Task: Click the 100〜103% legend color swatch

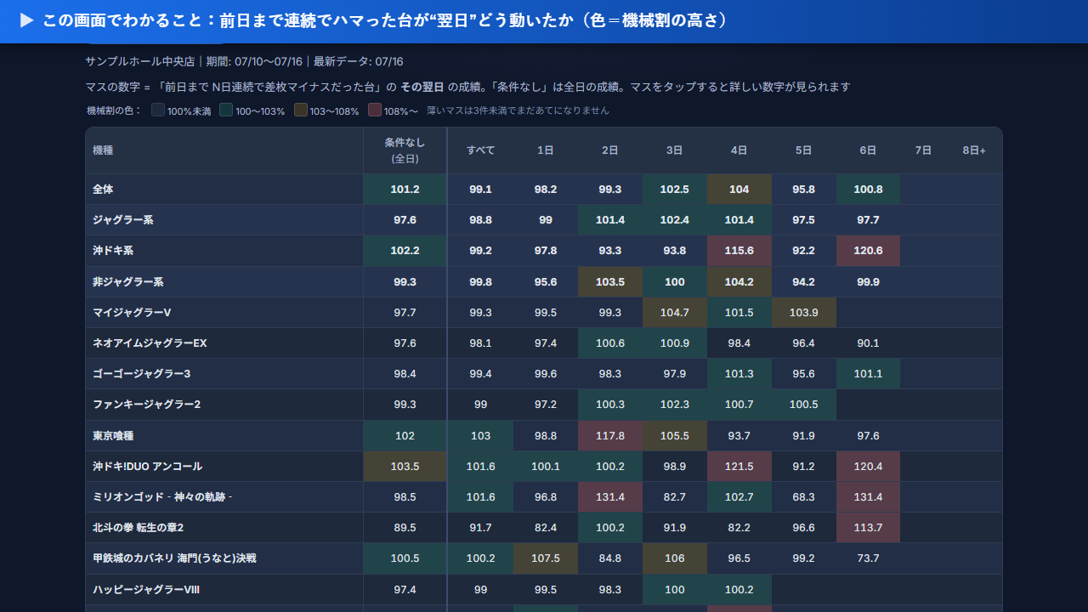Action: click(226, 110)
